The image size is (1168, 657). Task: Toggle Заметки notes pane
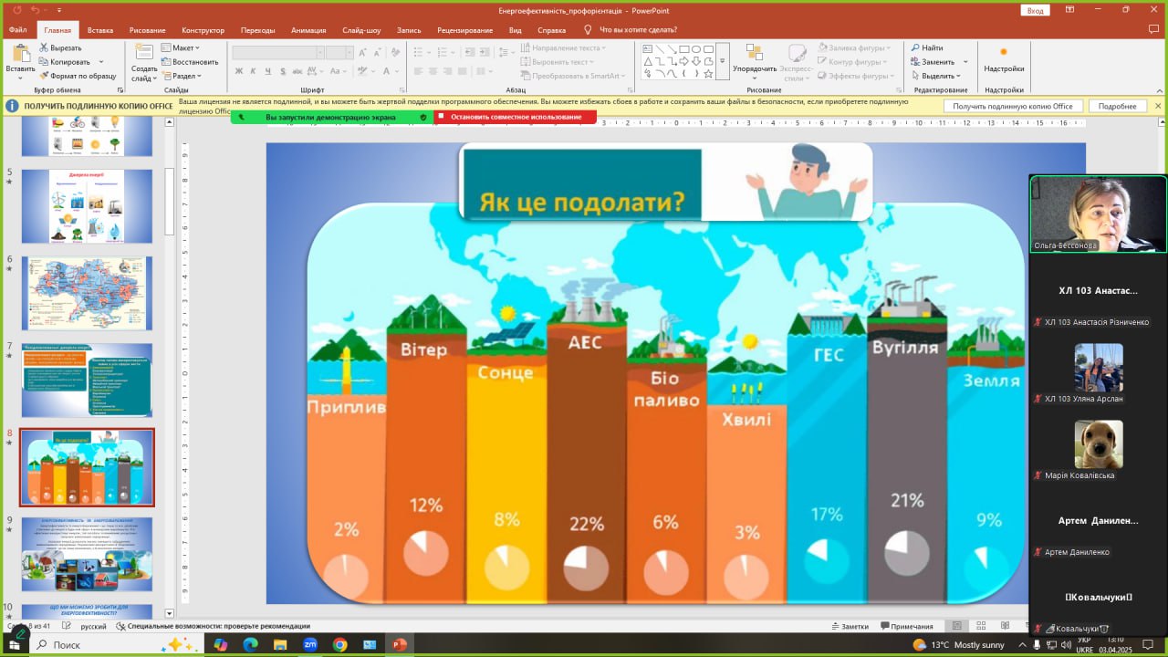tap(849, 626)
